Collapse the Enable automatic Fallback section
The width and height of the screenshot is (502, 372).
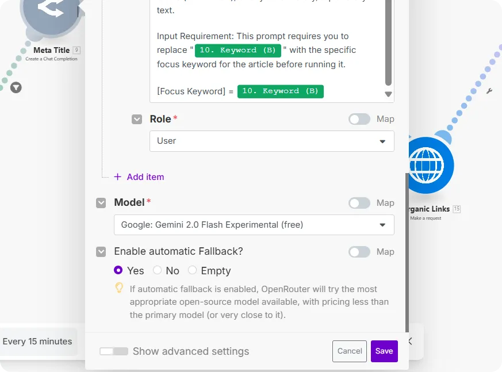coord(101,252)
